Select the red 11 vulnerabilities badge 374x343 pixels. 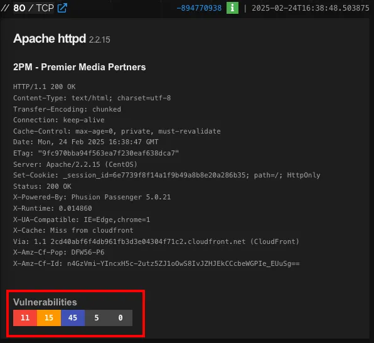point(25,318)
